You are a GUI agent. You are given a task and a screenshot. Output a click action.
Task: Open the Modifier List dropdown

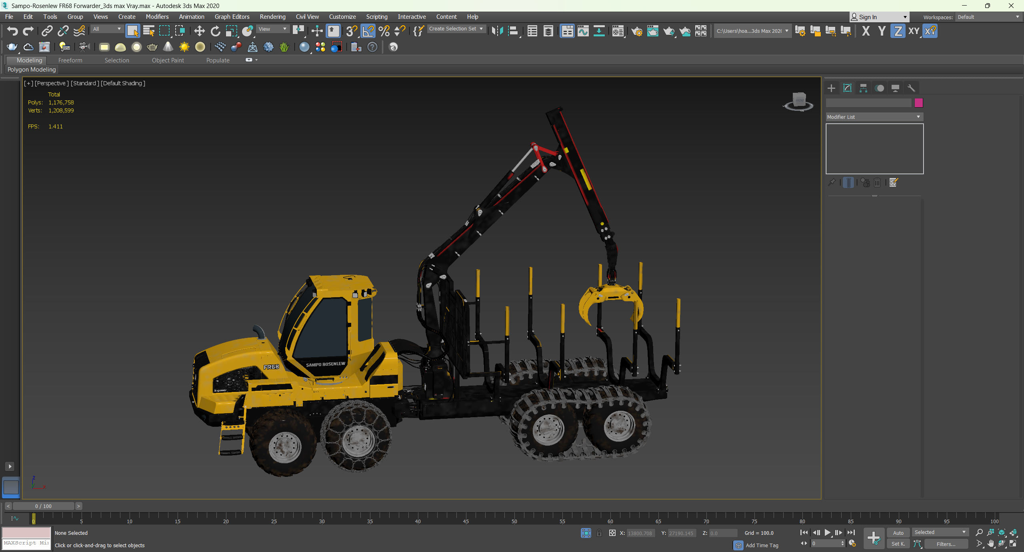tap(874, 117)
